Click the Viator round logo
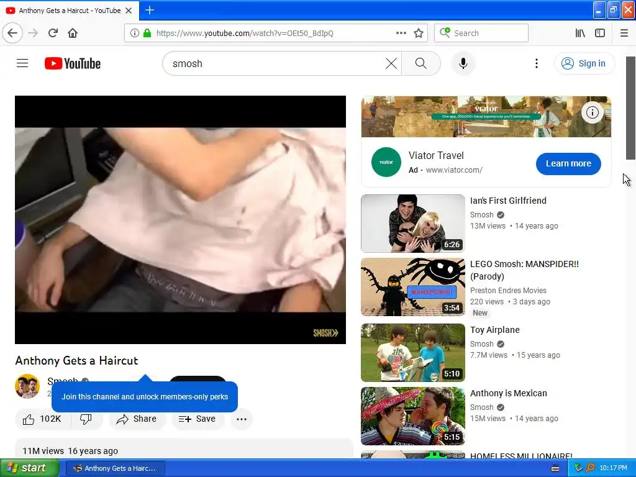636x477 pixels. click(386, 162)
